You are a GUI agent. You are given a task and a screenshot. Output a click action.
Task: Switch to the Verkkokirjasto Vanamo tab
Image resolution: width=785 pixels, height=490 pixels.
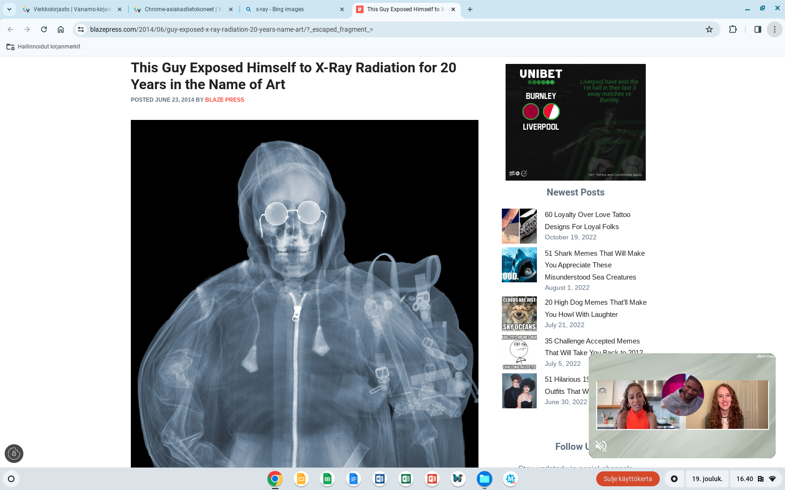point(72,9)
